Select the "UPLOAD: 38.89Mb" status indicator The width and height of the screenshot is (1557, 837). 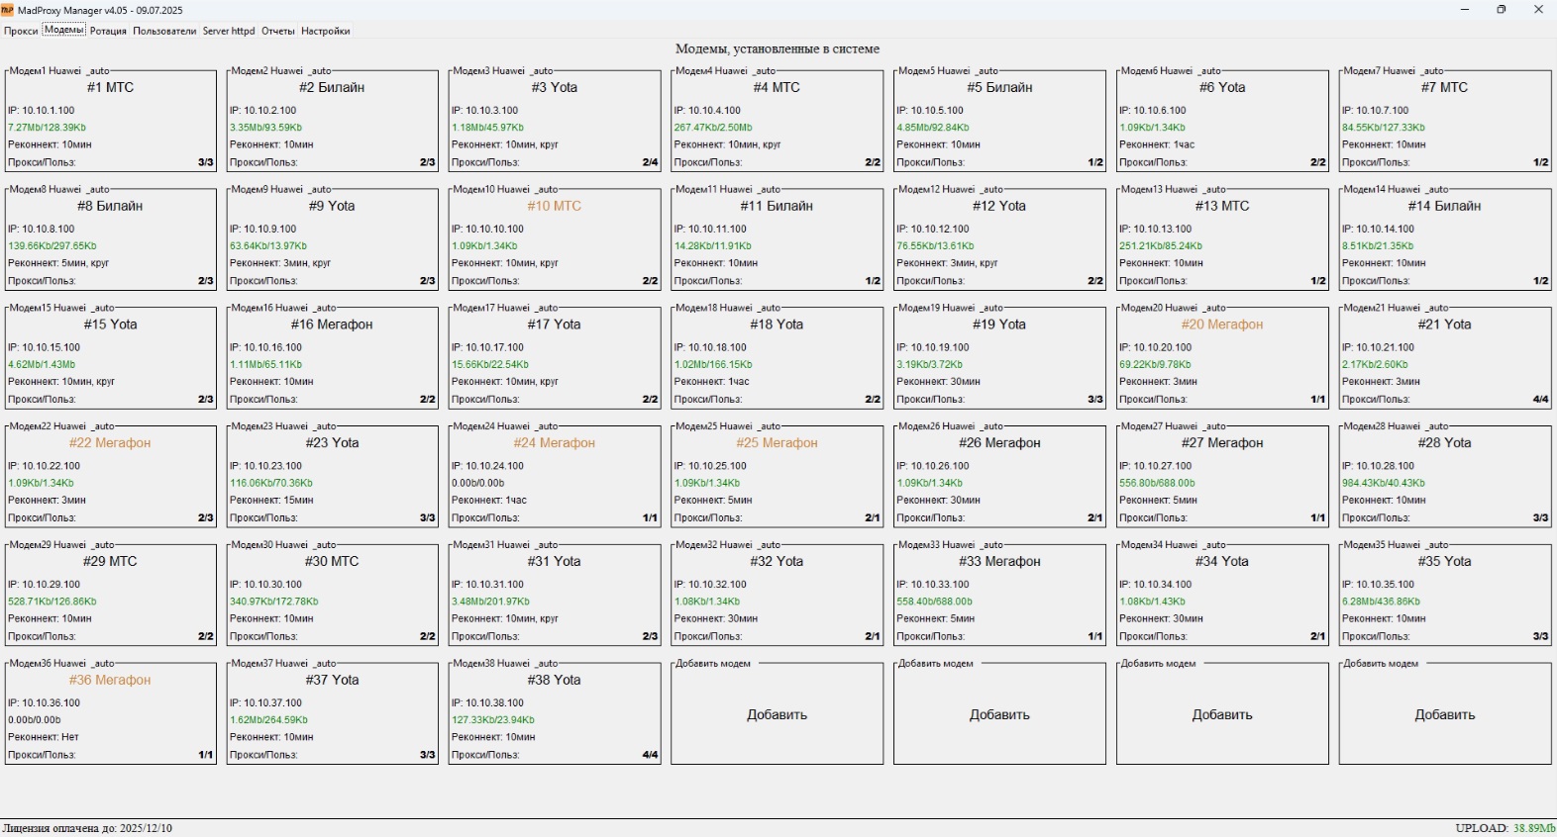pyautogui.click(x=1505, y=828)
